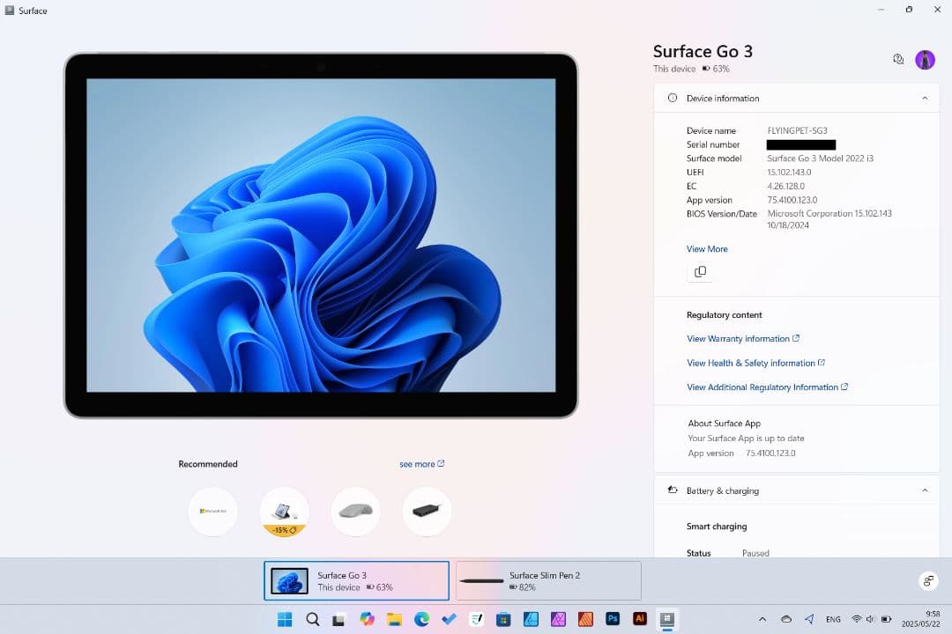Click the View More link
The image size is (952, 634).
pyautogui.click(x=707, y=248)
